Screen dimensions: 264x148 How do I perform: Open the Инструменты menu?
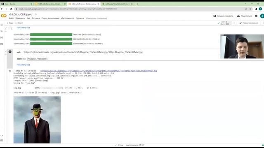click(x=68, y=18)
